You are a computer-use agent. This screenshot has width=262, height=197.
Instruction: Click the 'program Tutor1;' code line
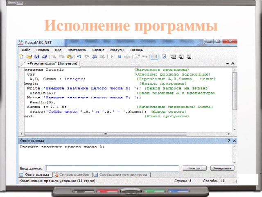[44, 69]
